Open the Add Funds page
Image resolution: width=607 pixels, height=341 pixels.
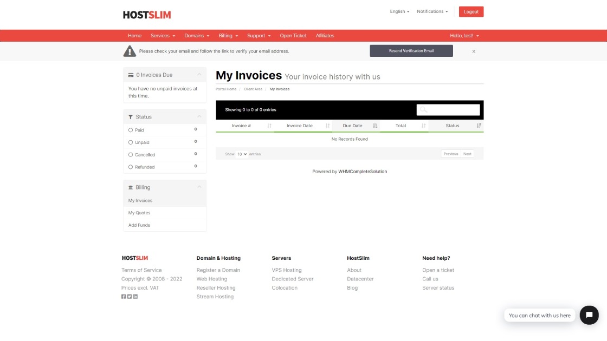point(138,225)
